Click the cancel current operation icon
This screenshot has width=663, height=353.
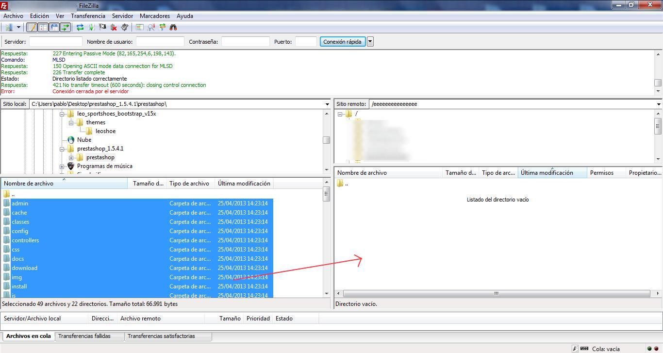[x=102, y=28]
